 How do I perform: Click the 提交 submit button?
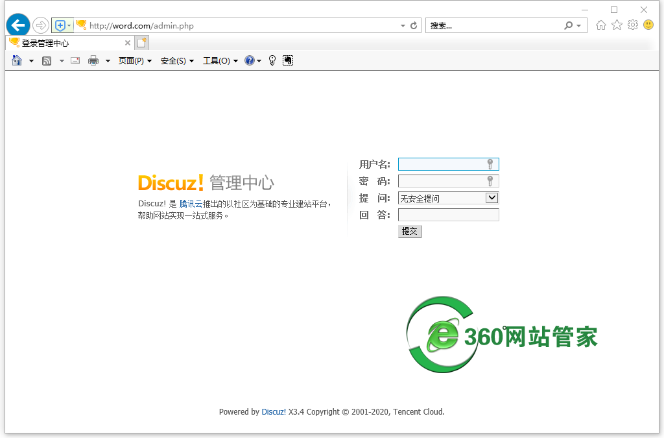tap(410, 231)
